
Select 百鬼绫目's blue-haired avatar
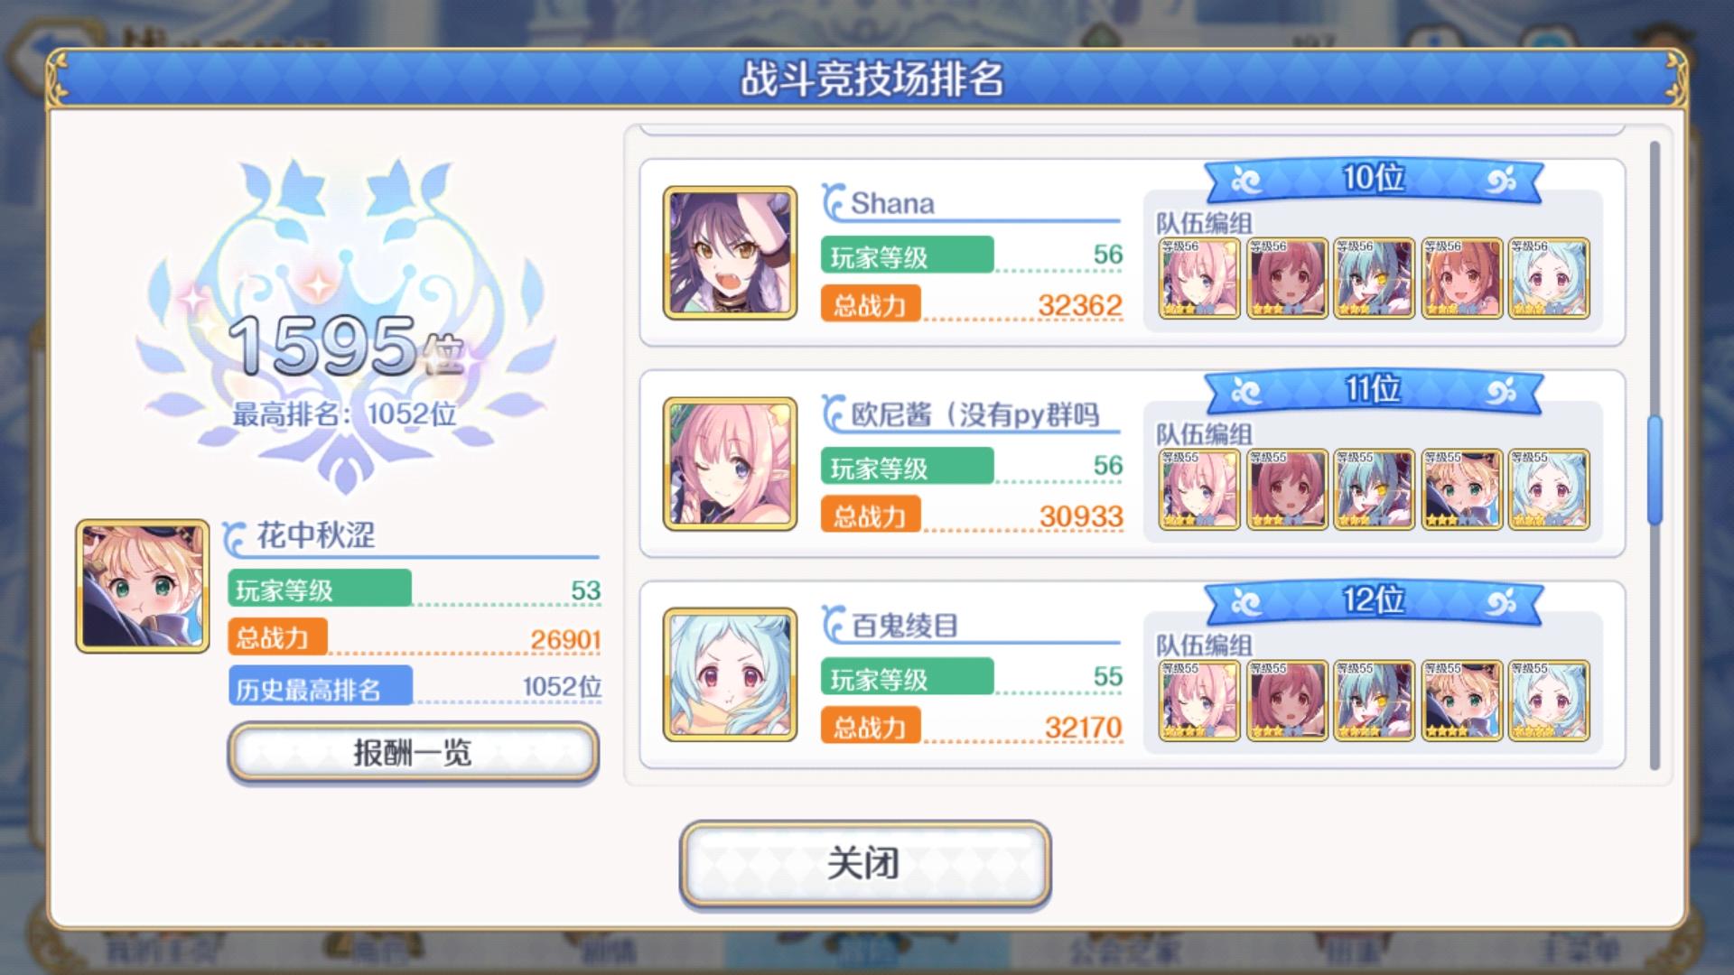730,674
